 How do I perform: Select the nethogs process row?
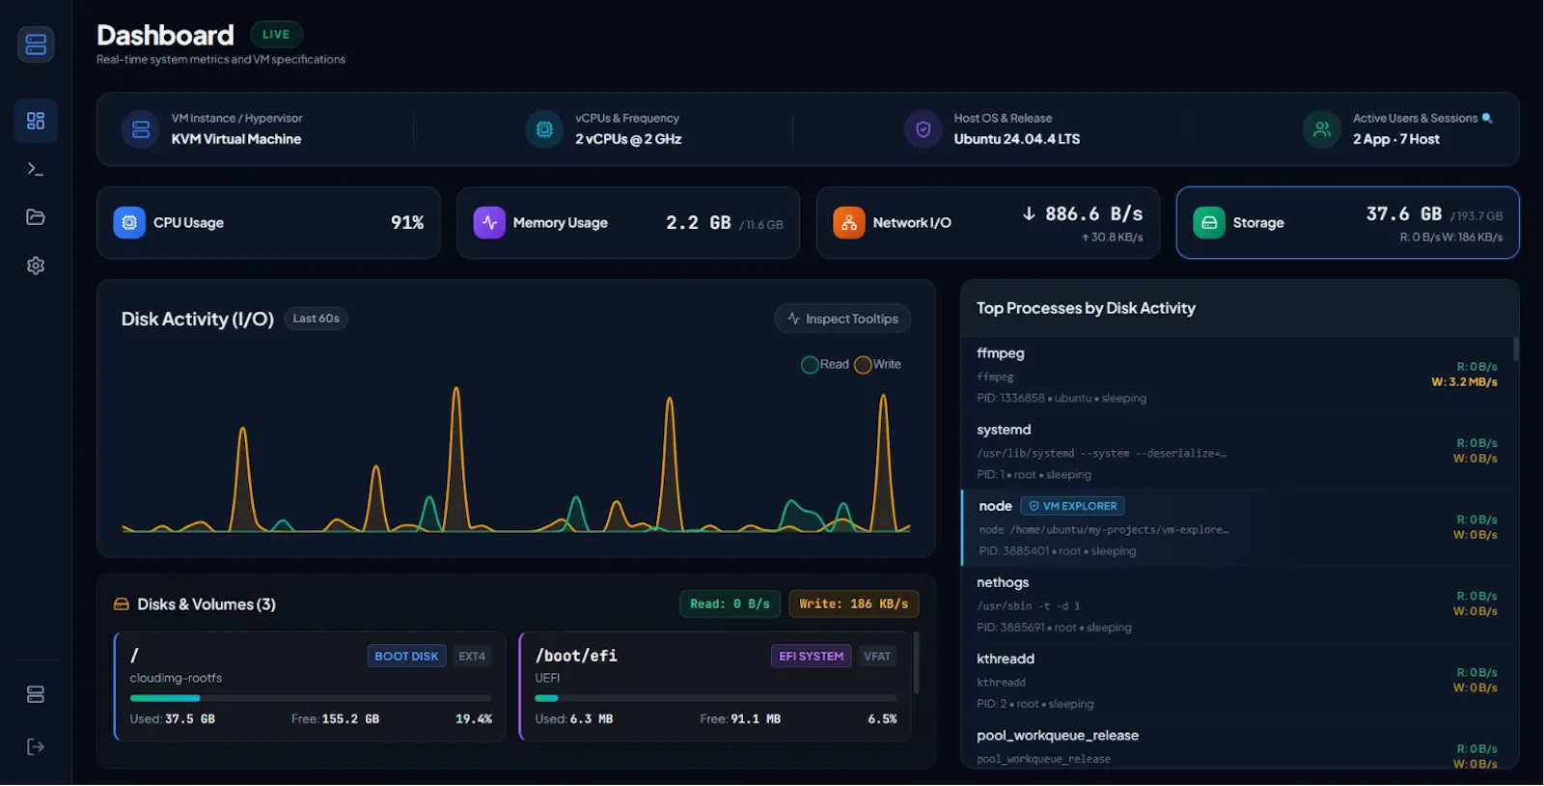(1238, 604)
